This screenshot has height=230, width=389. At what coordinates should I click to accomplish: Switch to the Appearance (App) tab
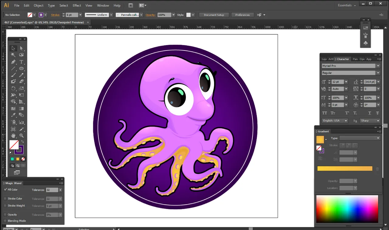pyautogui.click(x=369, y=59)
